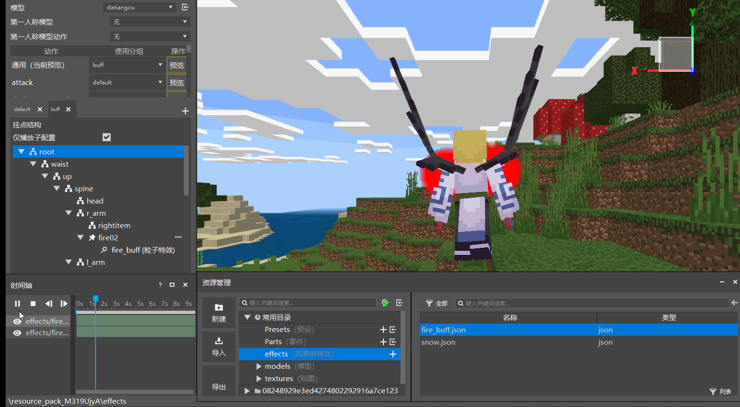Click the export icon beside the datiangou model dropdown
The height and width of the screenshot is (407, 740).
click(x=185, y=7)
